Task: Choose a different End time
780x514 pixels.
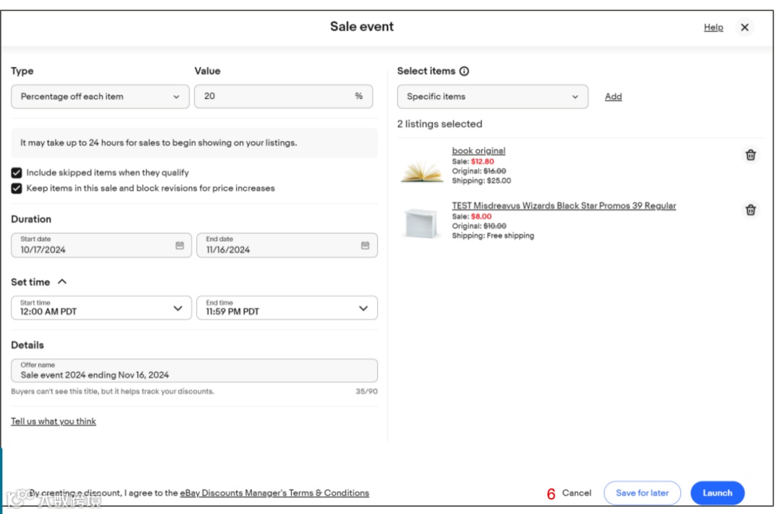Action: point(287,308)
